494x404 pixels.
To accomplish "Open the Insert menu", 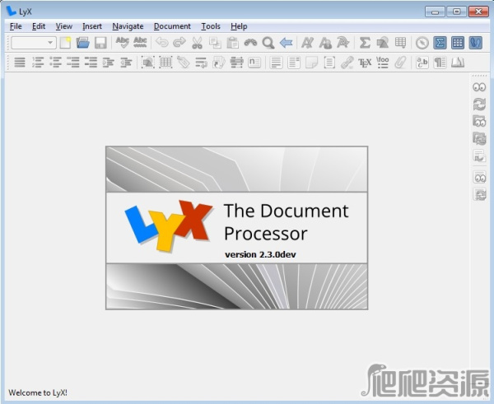I will point(91,26).
